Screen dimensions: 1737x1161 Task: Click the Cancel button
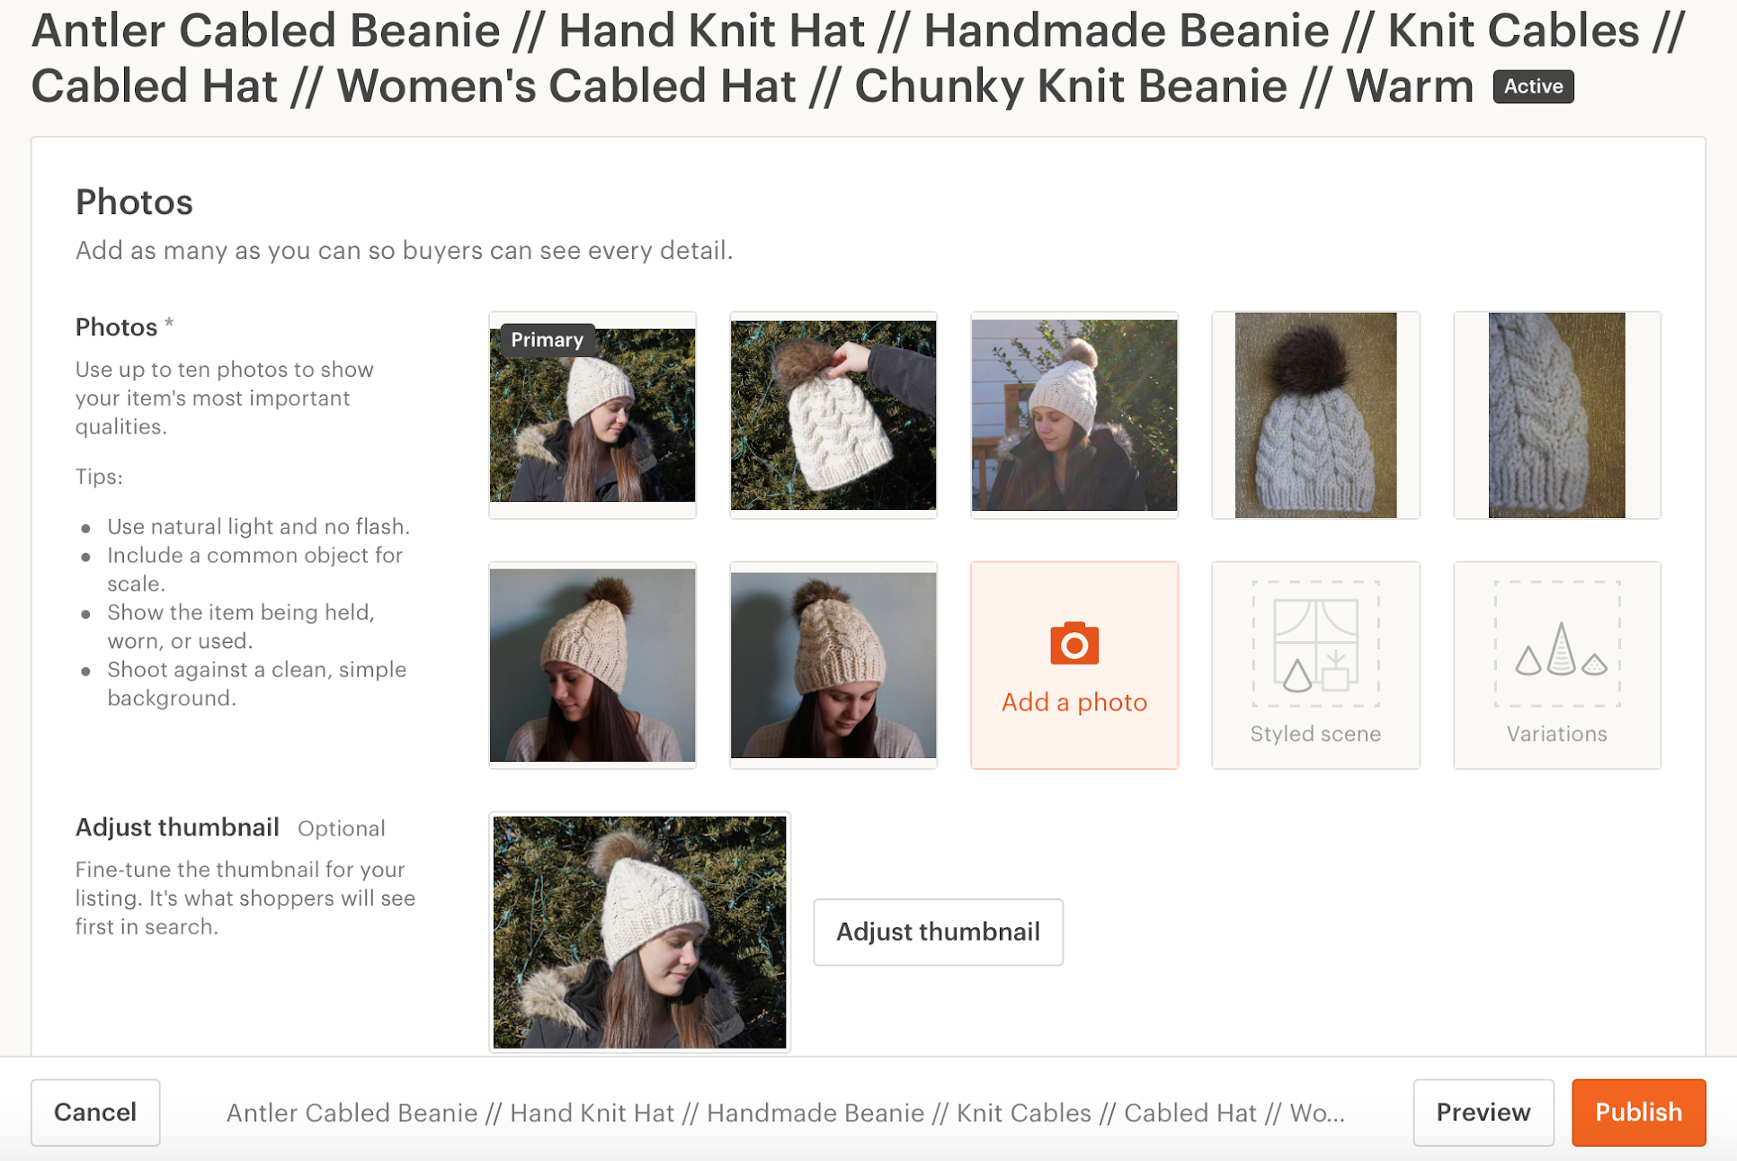[x=95, y=1112]
